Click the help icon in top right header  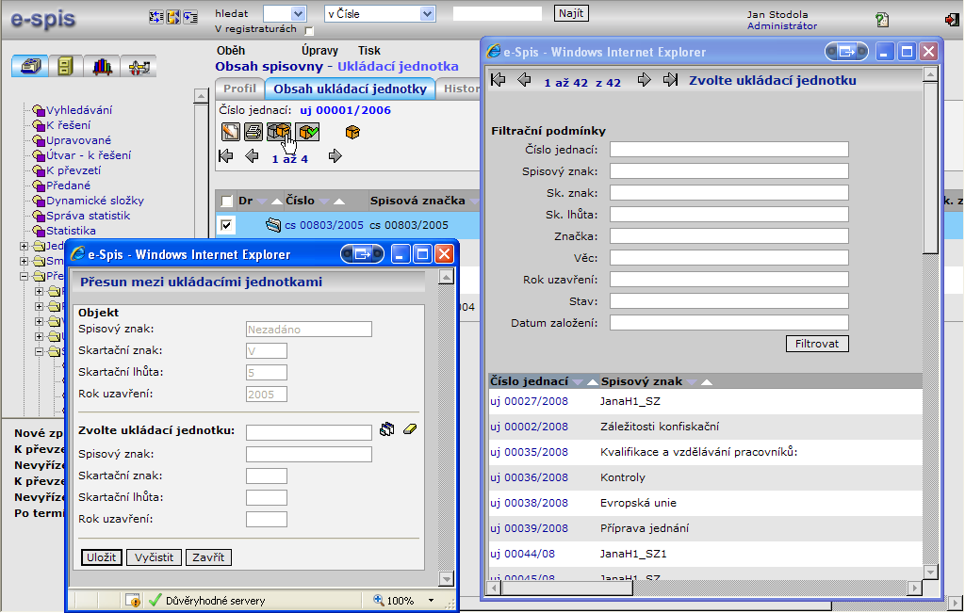coord(882,20)
